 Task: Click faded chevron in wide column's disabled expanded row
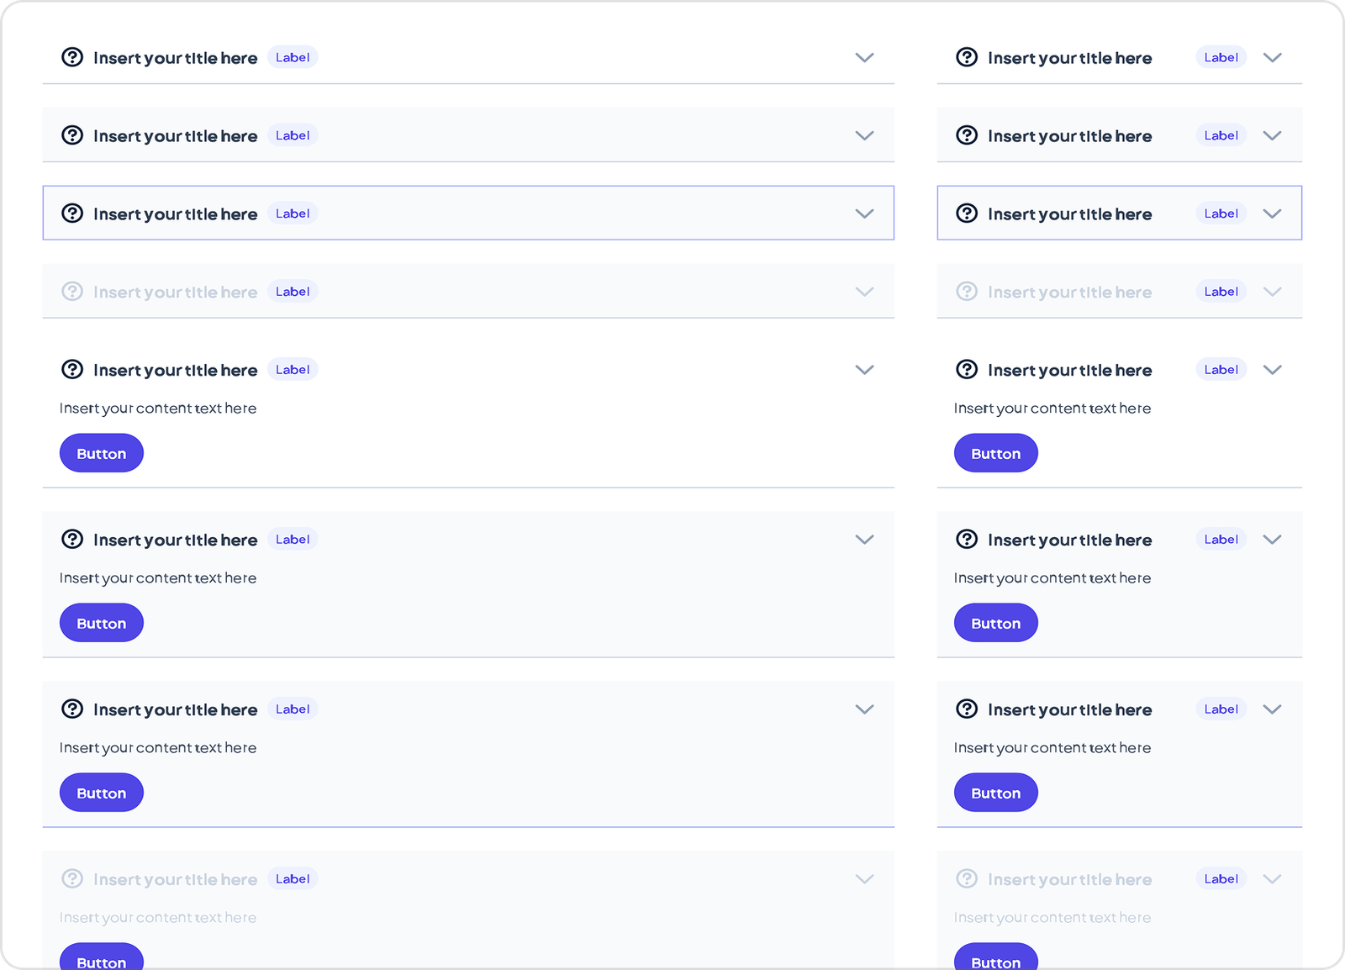864,880
